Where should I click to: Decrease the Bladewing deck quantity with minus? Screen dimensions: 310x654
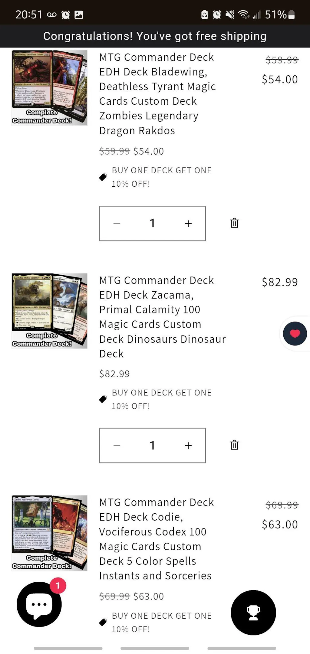point(117,224)
